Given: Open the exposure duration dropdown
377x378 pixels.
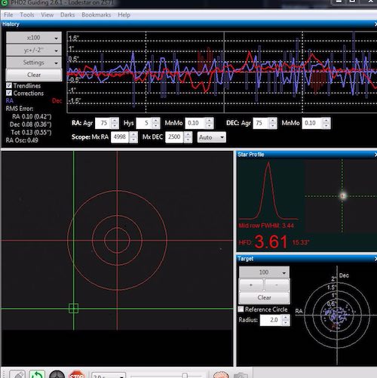Looking at the screenshot, I should click(109, 375).
